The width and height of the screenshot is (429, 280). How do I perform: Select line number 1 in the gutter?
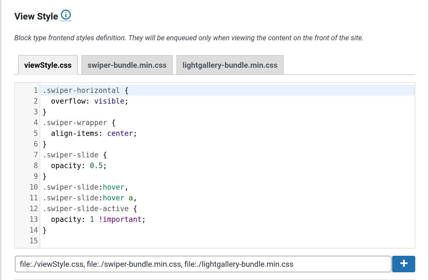(x=36, y=90)
